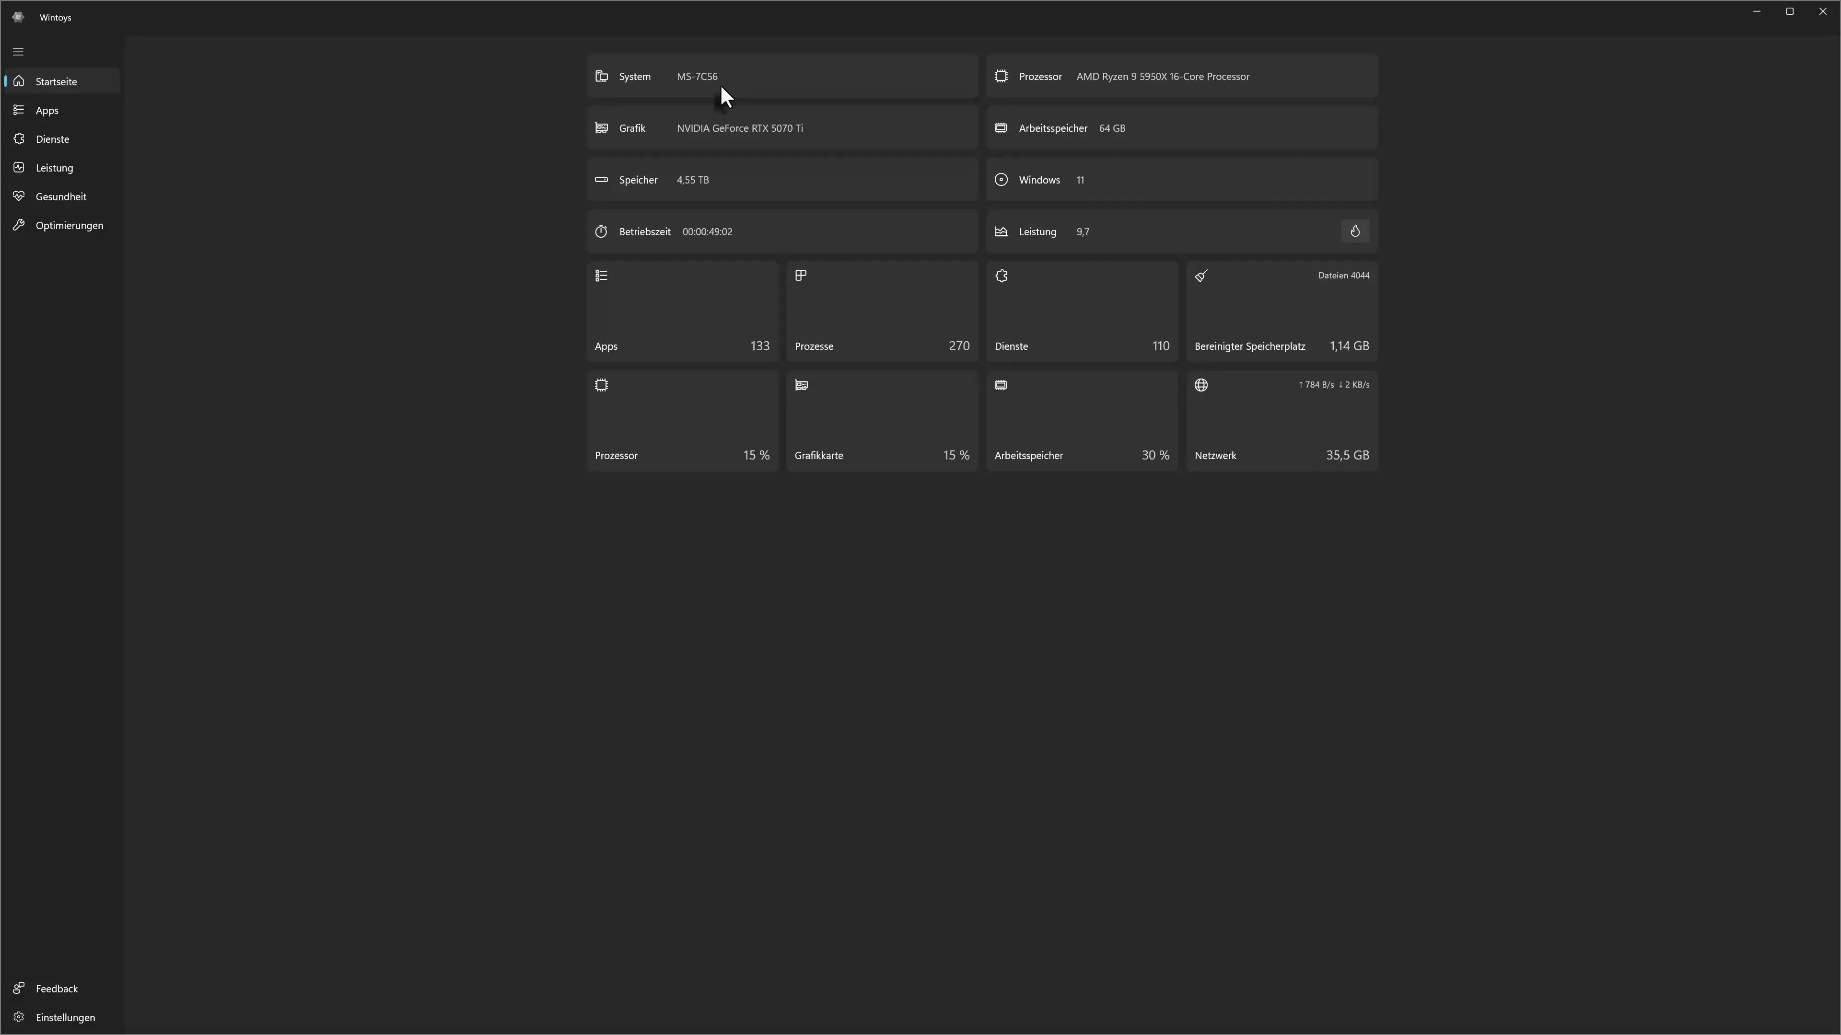Click the Arbeitsspeicher RAM icon
This screenshot has height=1035, width=1841.
click(x=1001, y=384)
